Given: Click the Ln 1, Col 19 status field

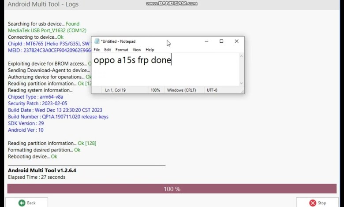Looking at the screenshot, I should (x=115, y=90).
